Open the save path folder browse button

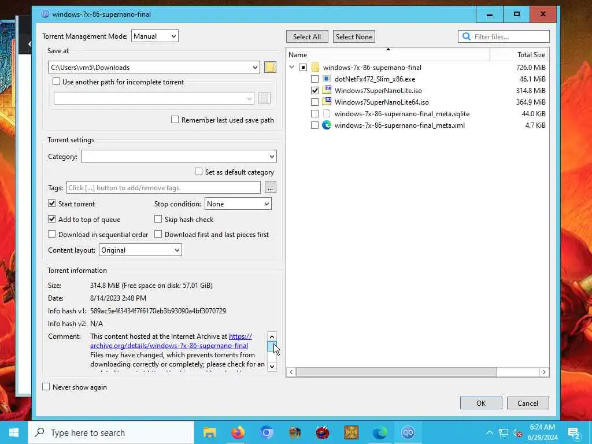click(270, 67)
